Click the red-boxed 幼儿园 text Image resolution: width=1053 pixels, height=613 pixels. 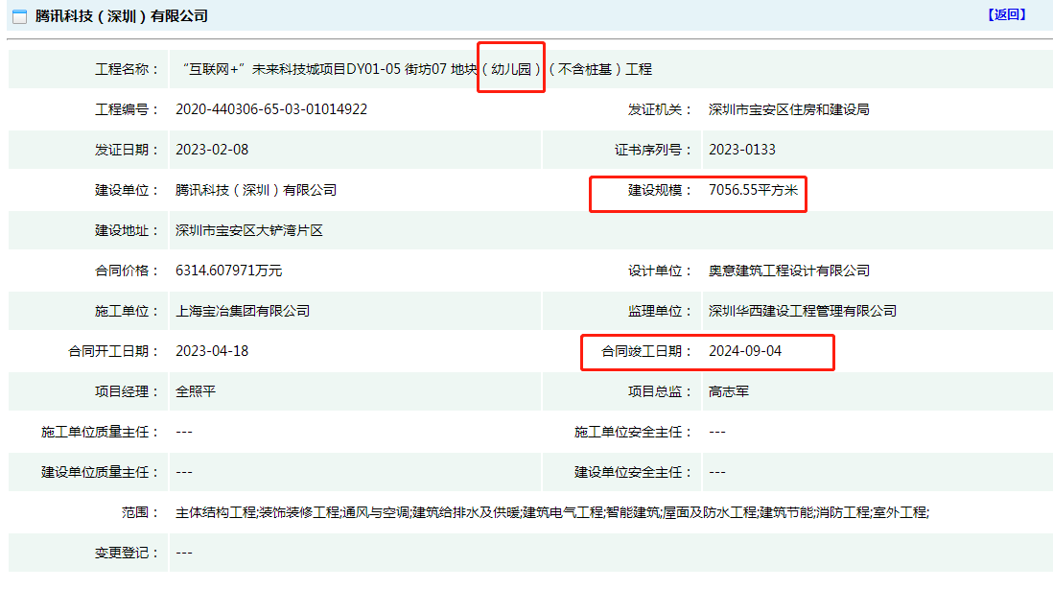point(512,69)
